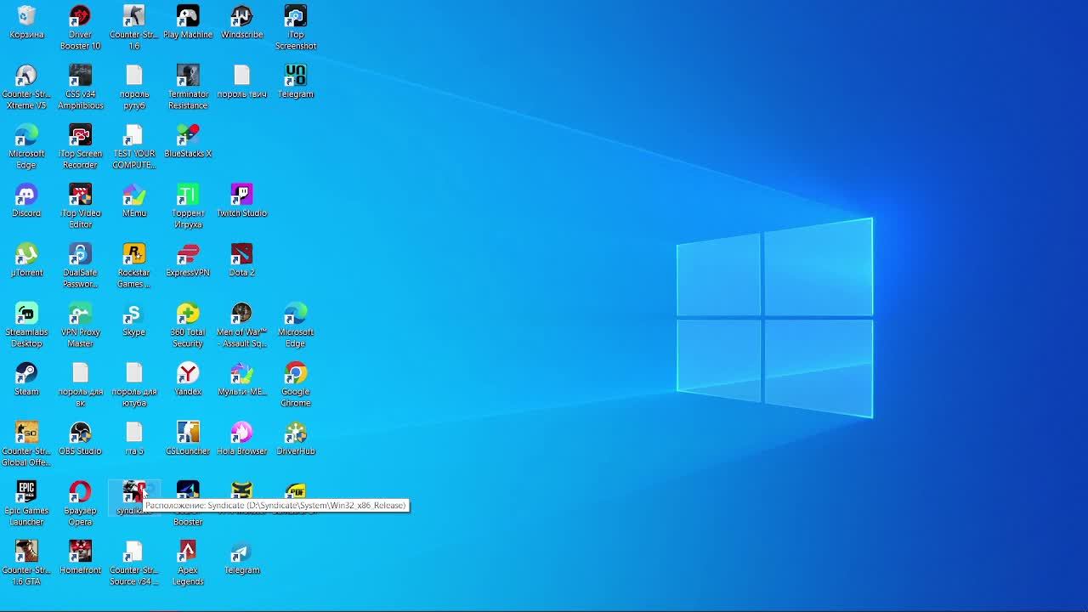Image resolution: width=1088 pixels, height=612 pixels.
Task: Select the пороль для вк file
Action: click(x=80, y=384)
